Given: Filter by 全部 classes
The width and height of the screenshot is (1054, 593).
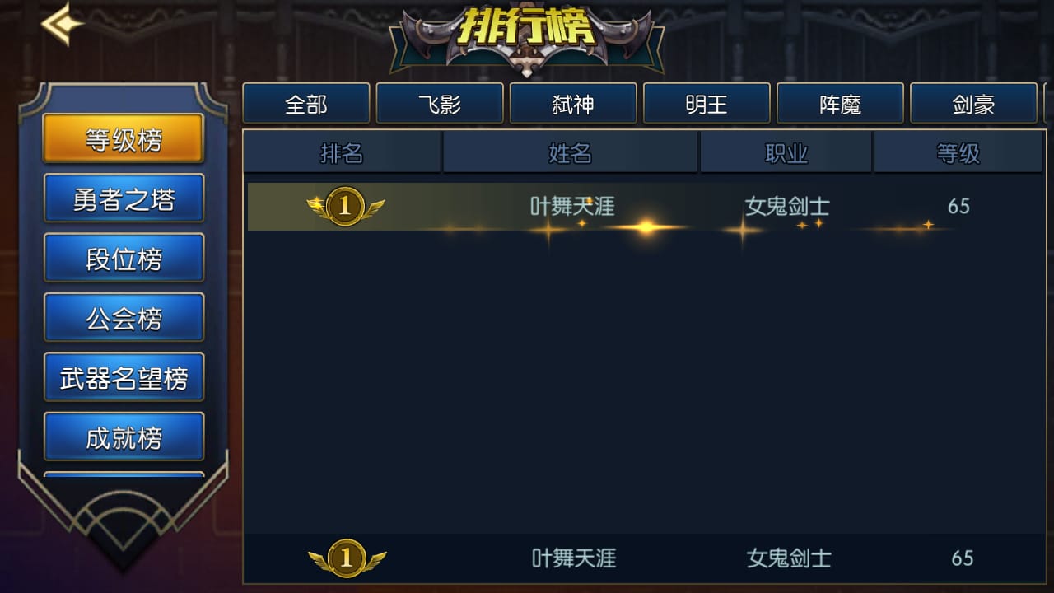Looking at the screenshot, I should pyautogui.click(x=306, y=104).
